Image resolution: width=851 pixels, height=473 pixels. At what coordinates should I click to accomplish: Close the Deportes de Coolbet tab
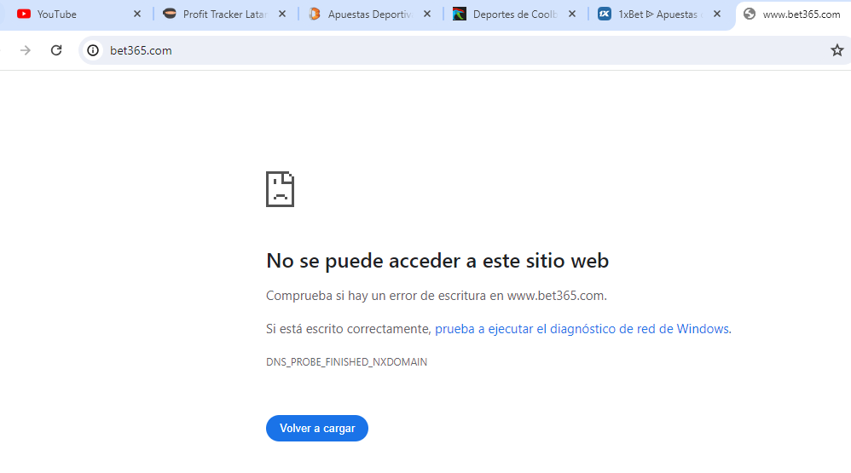pyautogui.click(x=572, y=14)
